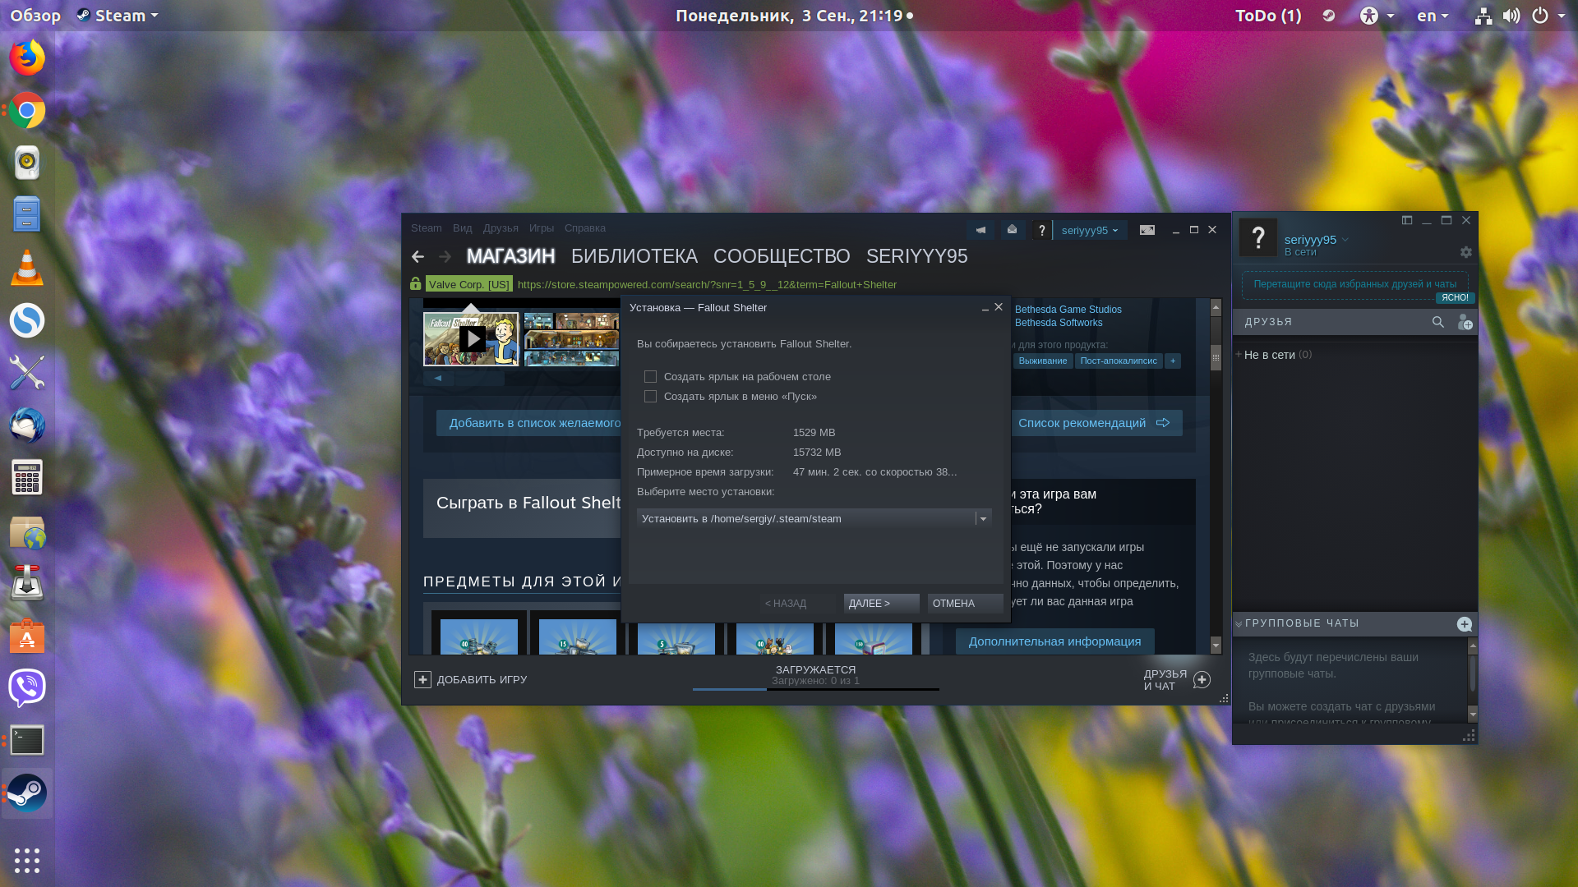Enable Создать ярлык в меню «Пуск» checkbox
Viewport: 1578px width, 887px height.
coord(650,396)
